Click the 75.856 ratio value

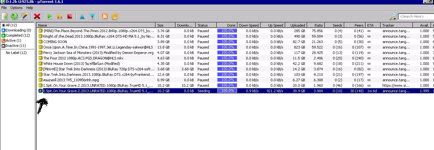click(318, 31)
